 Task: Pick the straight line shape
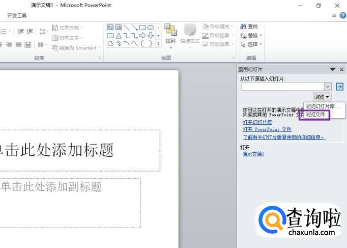click(x=126, y=27)
